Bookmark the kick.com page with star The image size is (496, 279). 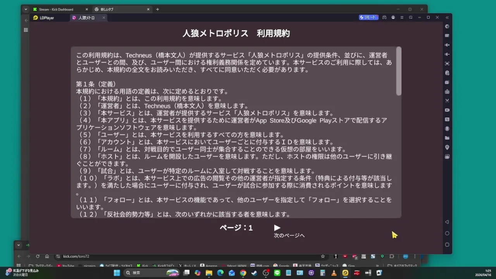point(323,256)
